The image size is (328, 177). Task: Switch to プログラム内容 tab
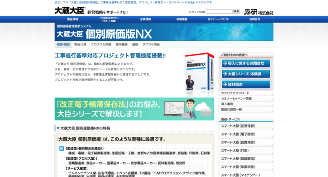tap(101, 44)
